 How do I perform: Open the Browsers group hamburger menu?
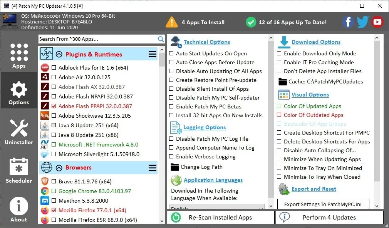[152, 168]
